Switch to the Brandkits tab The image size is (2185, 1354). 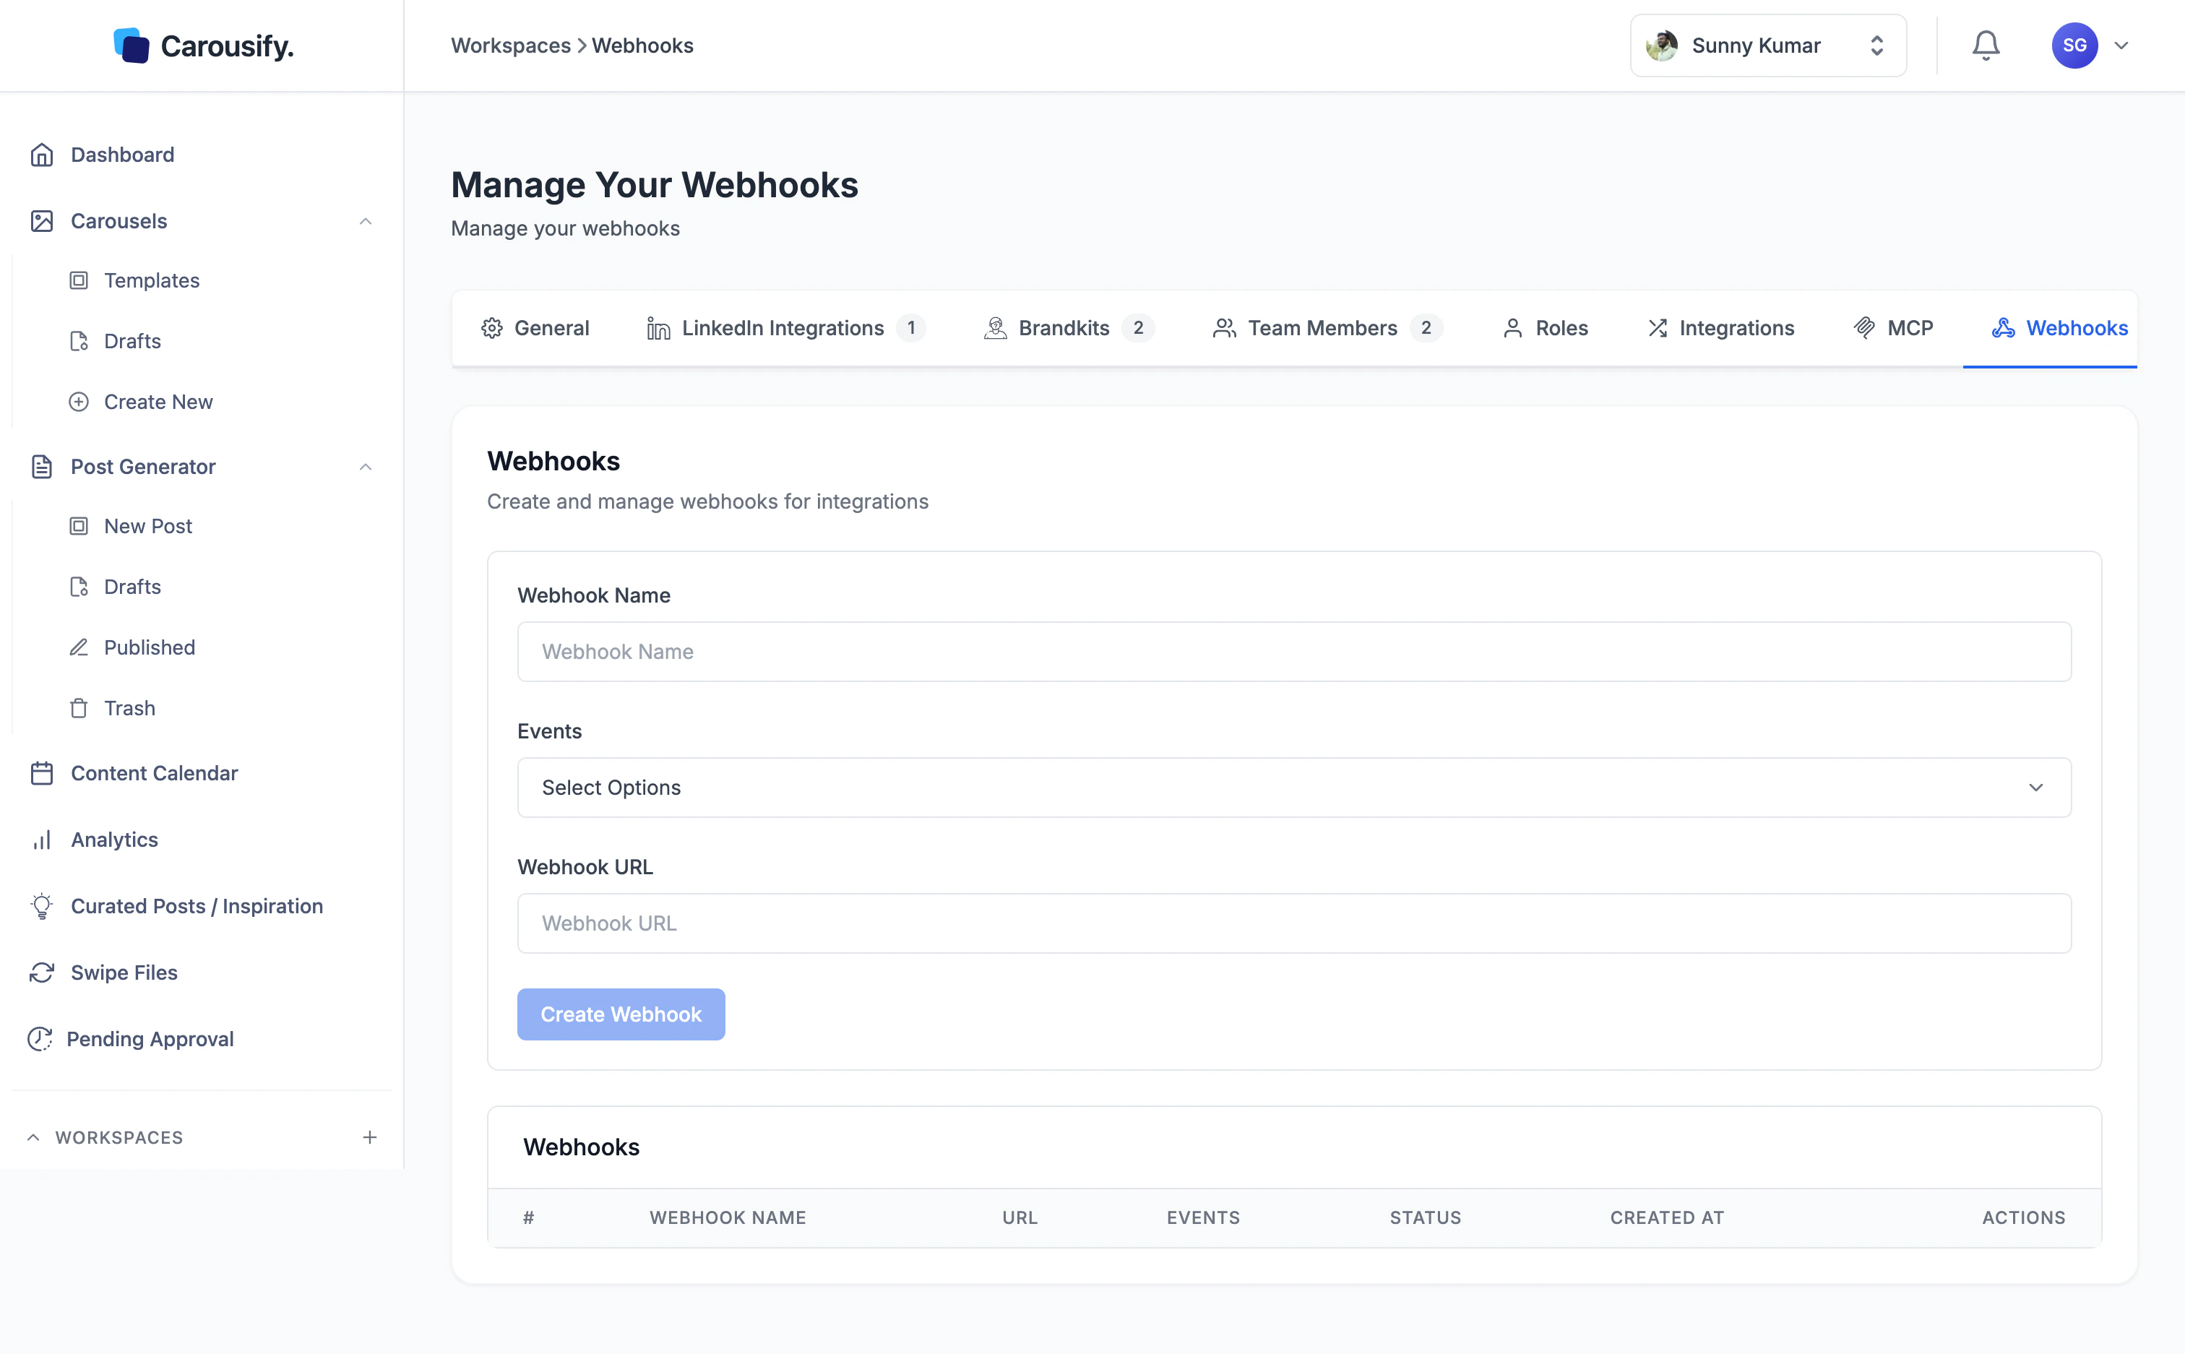point(1069,329)
